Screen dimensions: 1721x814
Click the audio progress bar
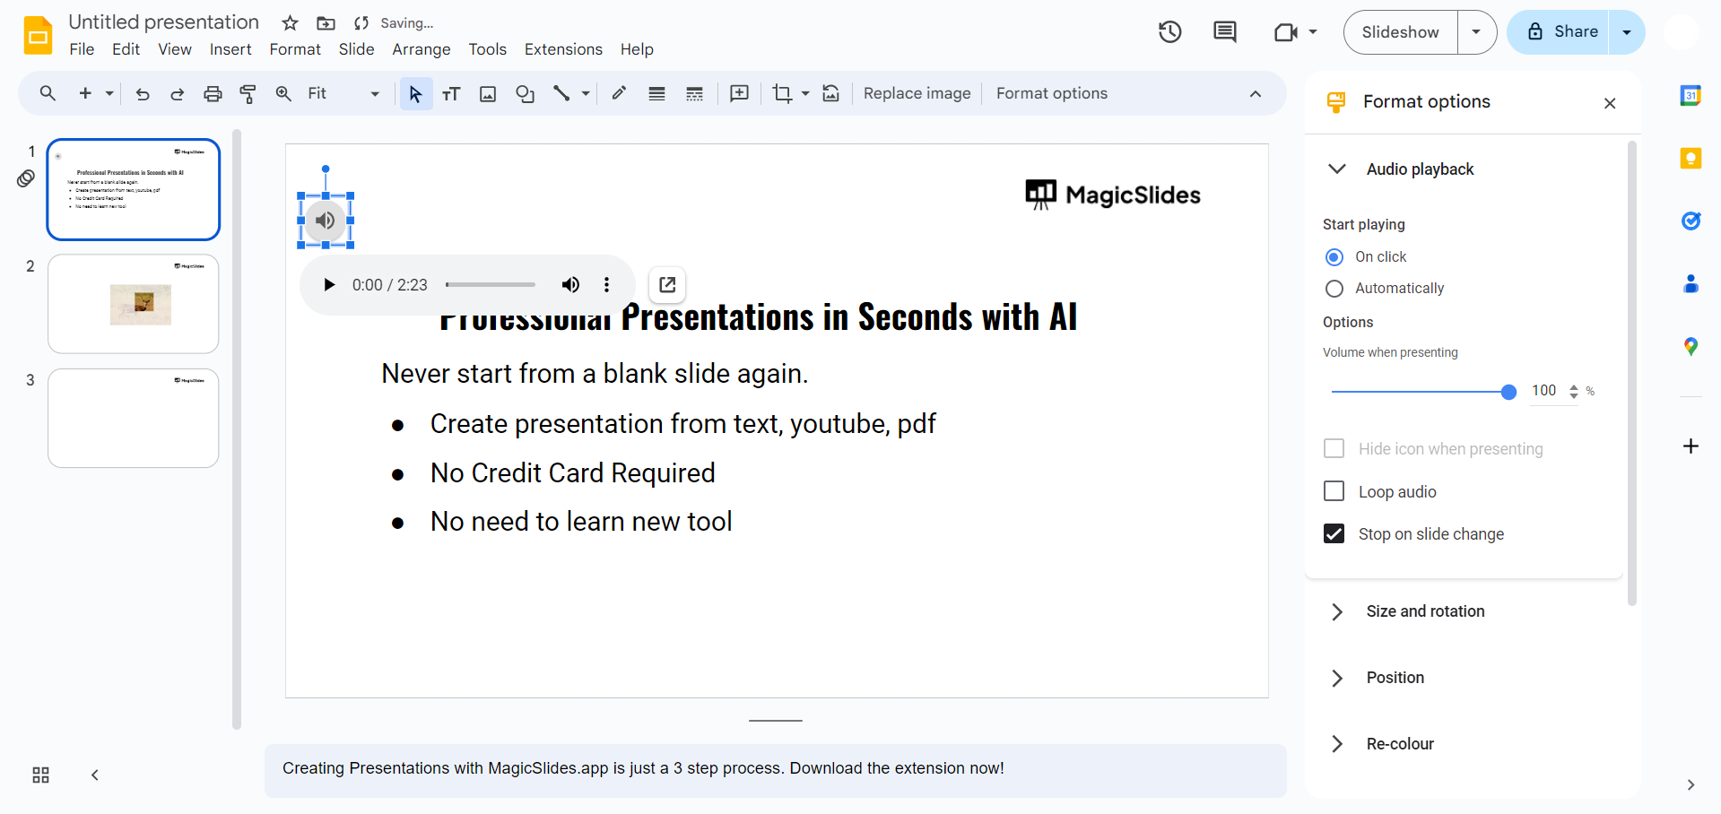click(491, 285)
